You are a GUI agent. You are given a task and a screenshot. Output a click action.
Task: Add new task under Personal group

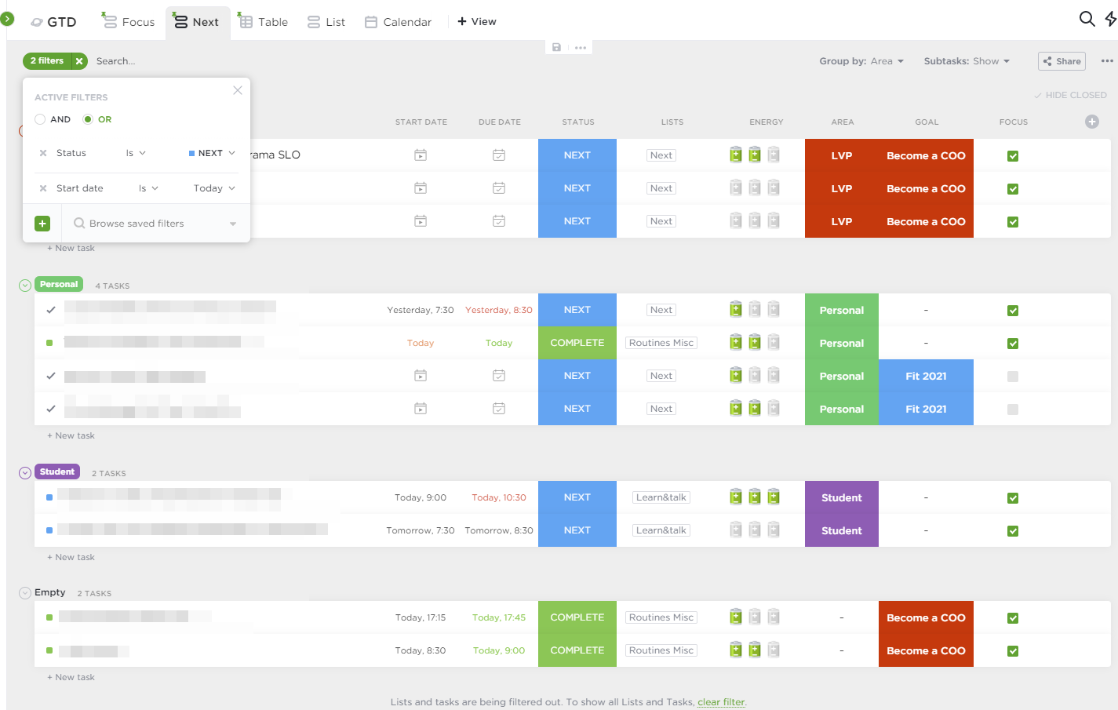coord(71,435)
